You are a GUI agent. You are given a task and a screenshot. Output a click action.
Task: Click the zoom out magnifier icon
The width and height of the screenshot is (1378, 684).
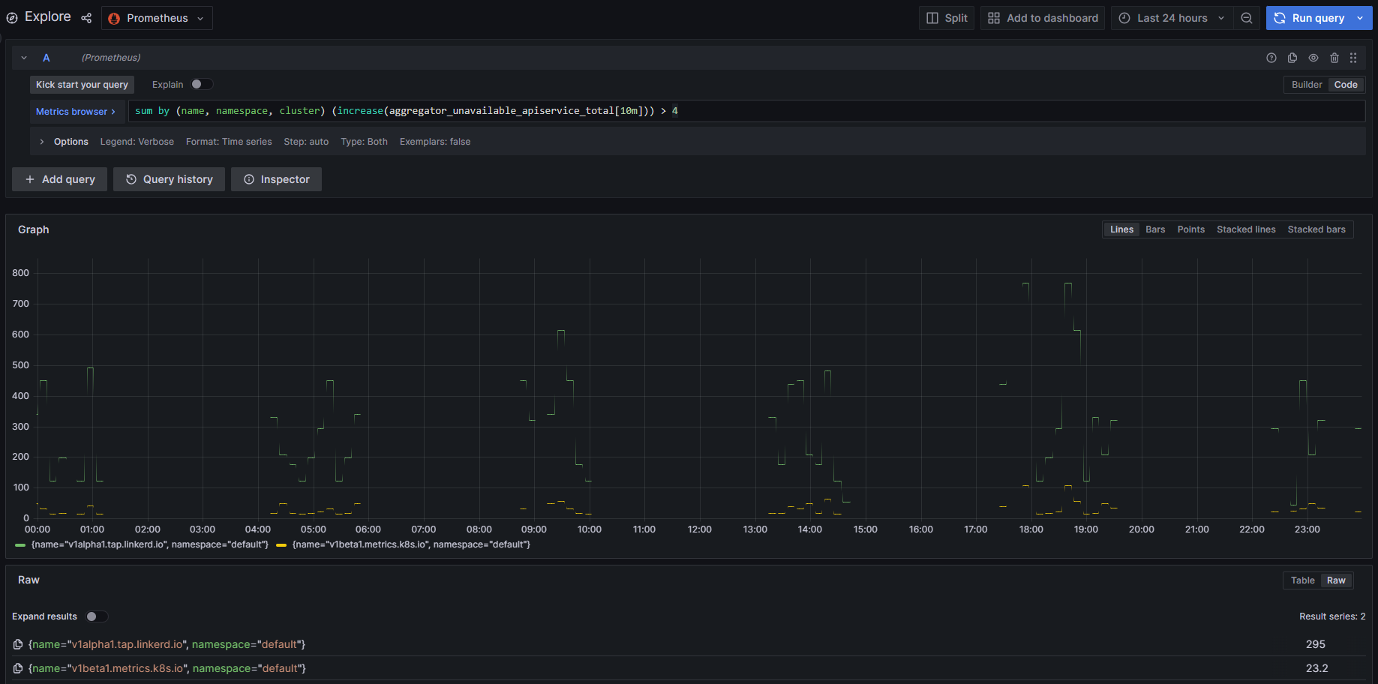point(1247,17)
